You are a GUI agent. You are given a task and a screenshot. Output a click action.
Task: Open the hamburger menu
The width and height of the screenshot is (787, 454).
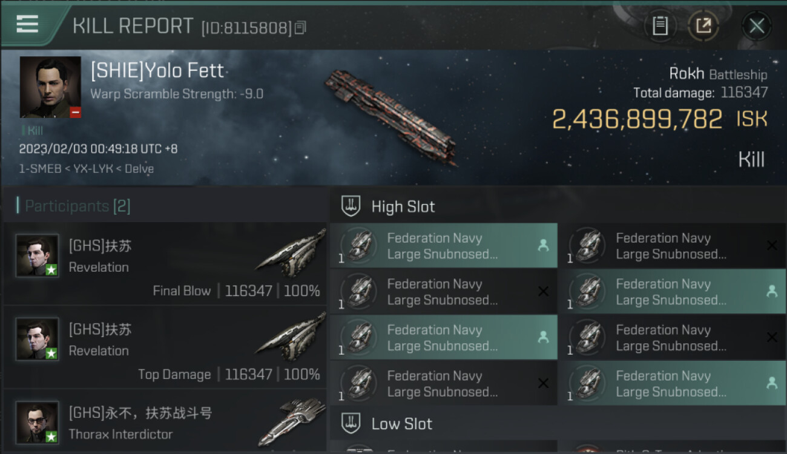pos(27,24)
